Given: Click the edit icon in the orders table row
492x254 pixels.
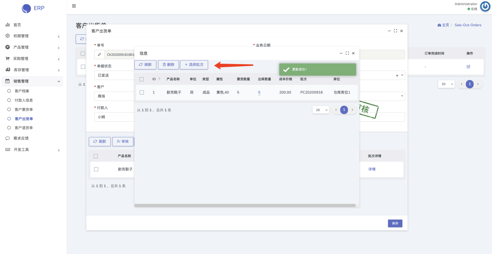Looking at the screenshot, I should click(x=468, y=67).
